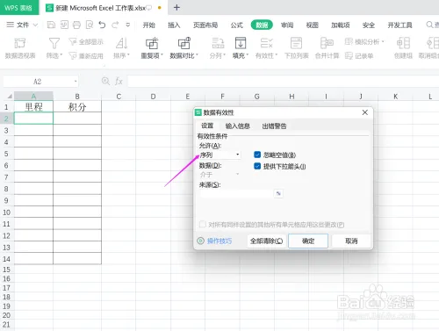Click the Name Box showing A2

click(x=38, y=82)
